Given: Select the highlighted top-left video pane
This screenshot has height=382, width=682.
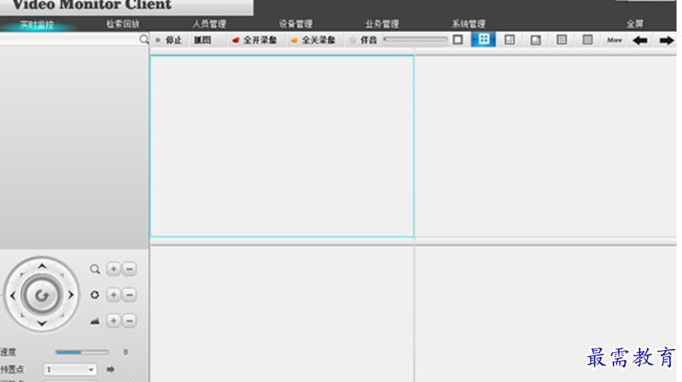Looking at the screenshot, I should tap(282, 146).
